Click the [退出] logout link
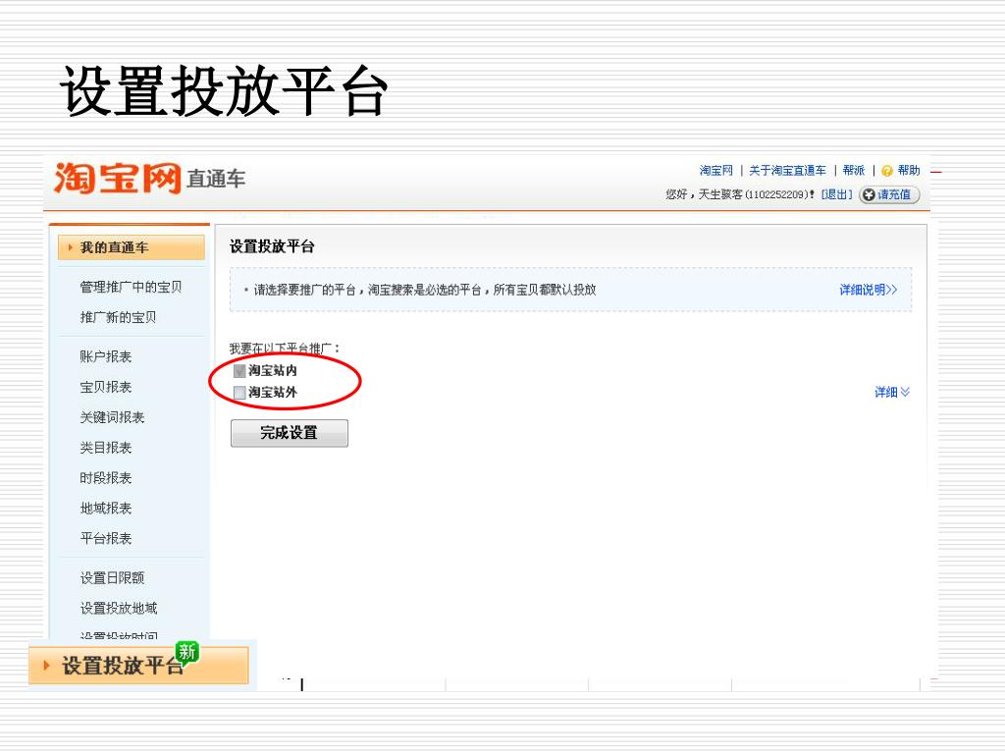The height and width of the screenshot is (754, 1005). (x=837, y=194)
